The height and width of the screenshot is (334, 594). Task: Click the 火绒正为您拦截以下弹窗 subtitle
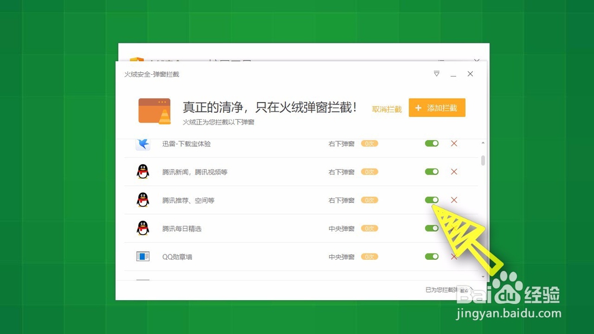pos(218,122)
